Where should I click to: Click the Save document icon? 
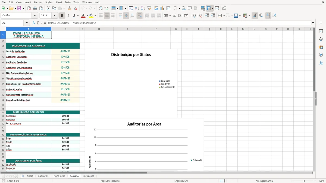tap(19, 8)
